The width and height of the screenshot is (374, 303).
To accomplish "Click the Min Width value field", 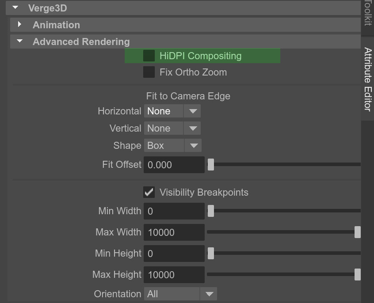I will [x=174, y=211].
